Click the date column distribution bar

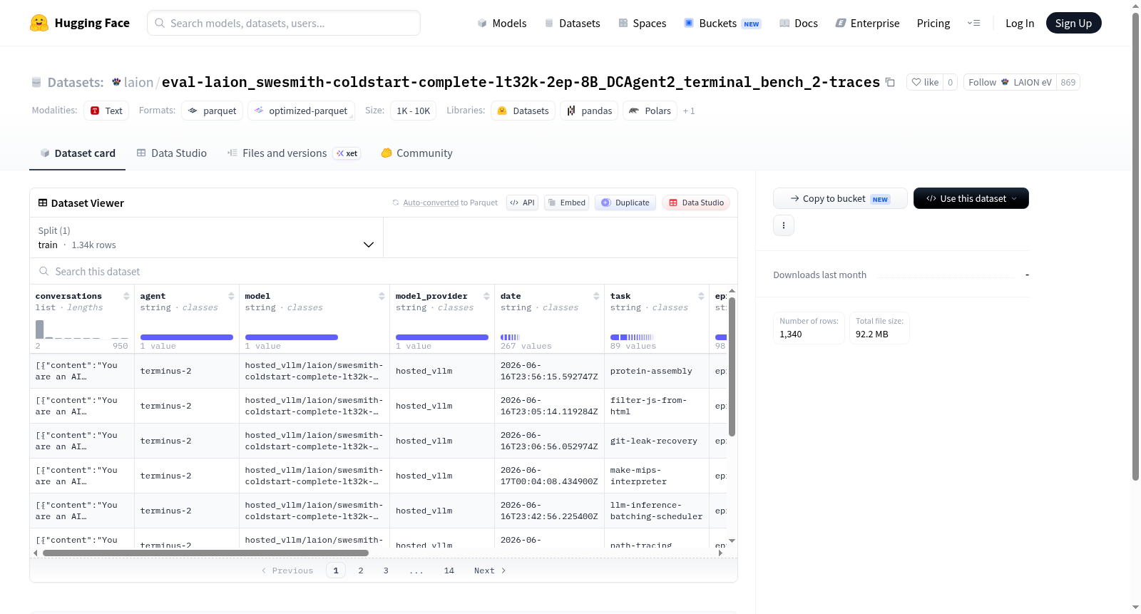pos(510,337)
